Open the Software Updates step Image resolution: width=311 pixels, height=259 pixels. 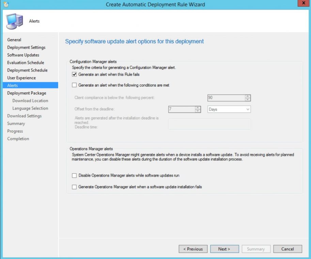pyautogui.click(x=23, y=55)
